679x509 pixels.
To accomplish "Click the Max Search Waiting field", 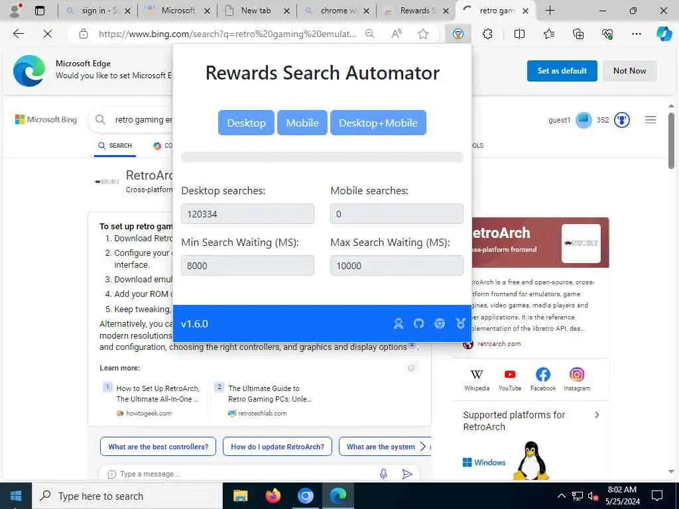I will (397, 265).
